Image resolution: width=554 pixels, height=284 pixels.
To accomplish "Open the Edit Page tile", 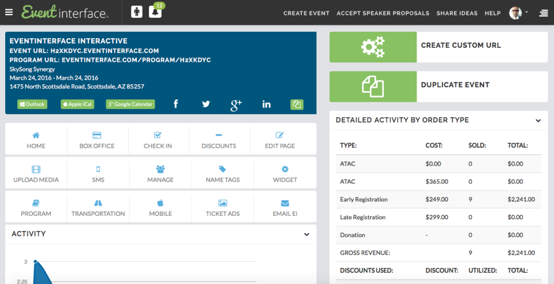I will tap(280, 140).
